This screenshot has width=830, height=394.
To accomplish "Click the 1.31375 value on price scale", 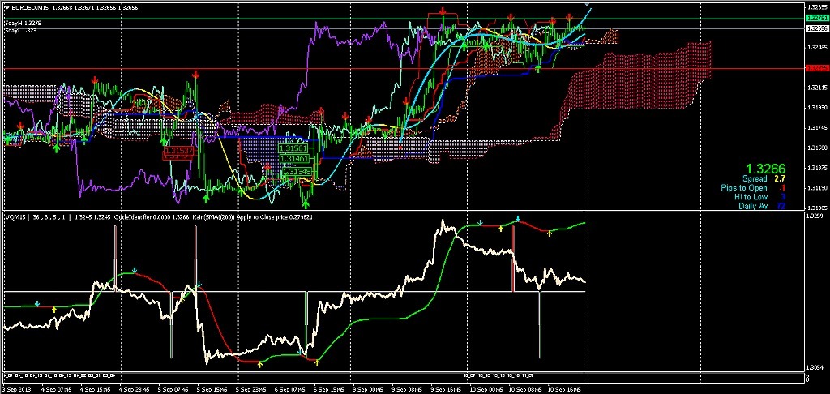I will tap(816, 168).
